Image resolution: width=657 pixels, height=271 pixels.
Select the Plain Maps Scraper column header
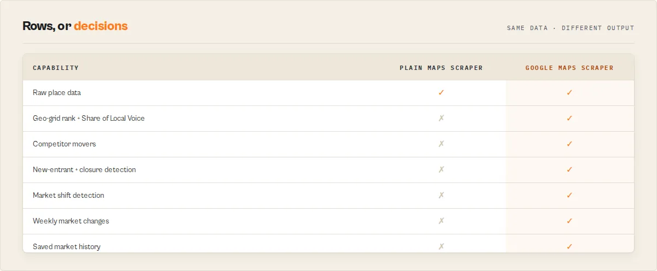tap(441, 68)
